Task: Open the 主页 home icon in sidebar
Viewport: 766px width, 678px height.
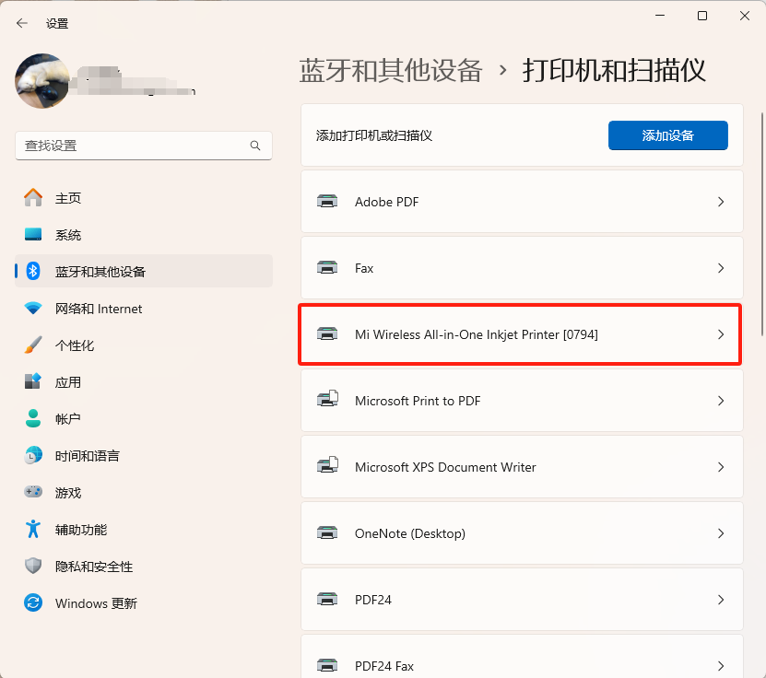Action: coord(33,198)
